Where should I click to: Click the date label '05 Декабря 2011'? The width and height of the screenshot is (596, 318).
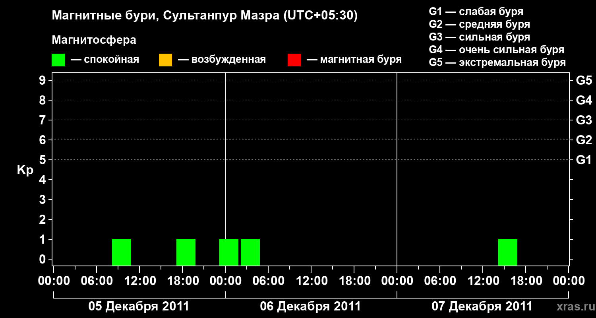tap(139, 306)
